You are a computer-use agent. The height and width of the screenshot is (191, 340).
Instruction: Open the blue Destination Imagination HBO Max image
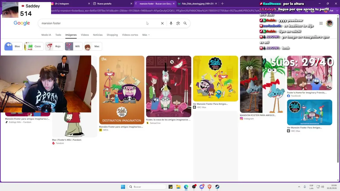(310, 112)
